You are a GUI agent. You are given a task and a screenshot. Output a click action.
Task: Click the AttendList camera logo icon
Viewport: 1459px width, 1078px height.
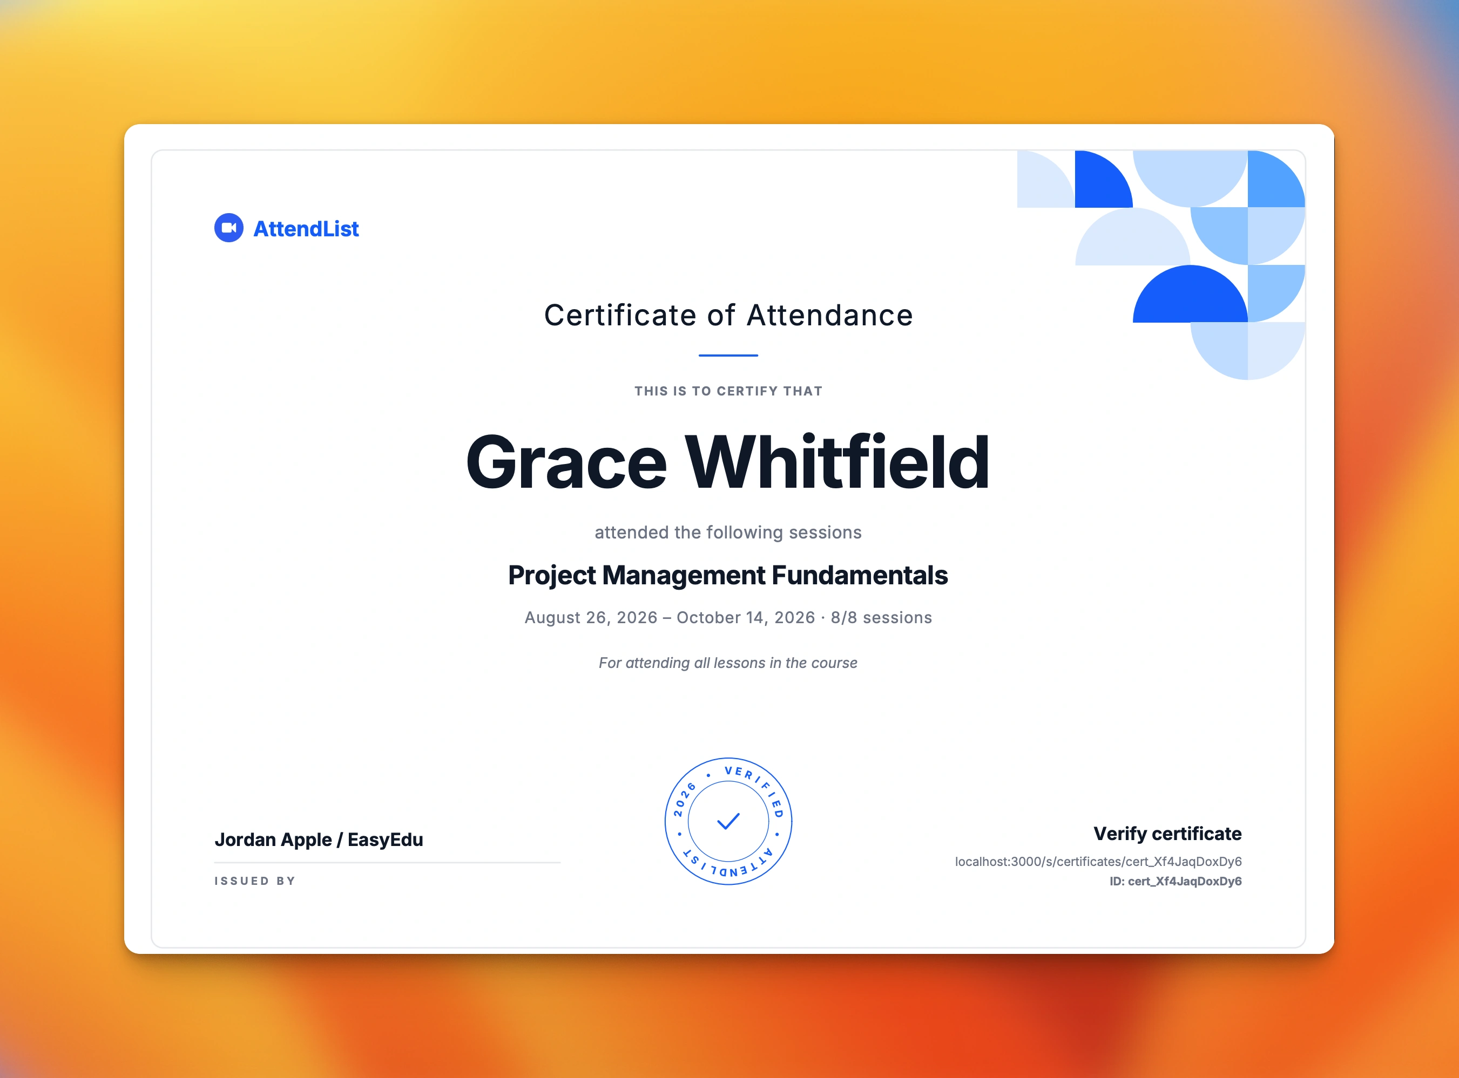pos(228,228)
